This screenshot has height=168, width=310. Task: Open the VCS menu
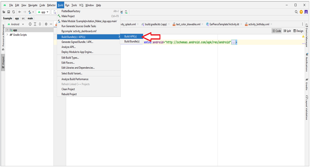click(81, 5)
